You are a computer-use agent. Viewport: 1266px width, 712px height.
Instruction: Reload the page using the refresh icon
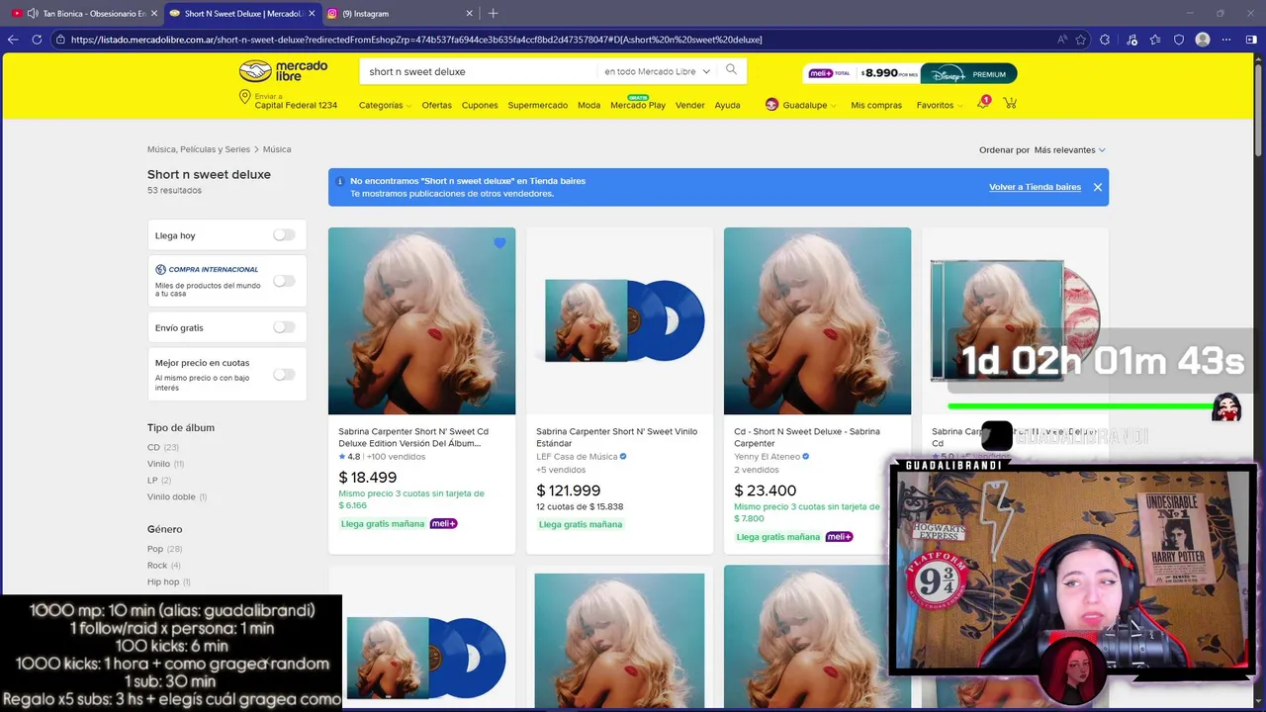(x=37, y=40)
